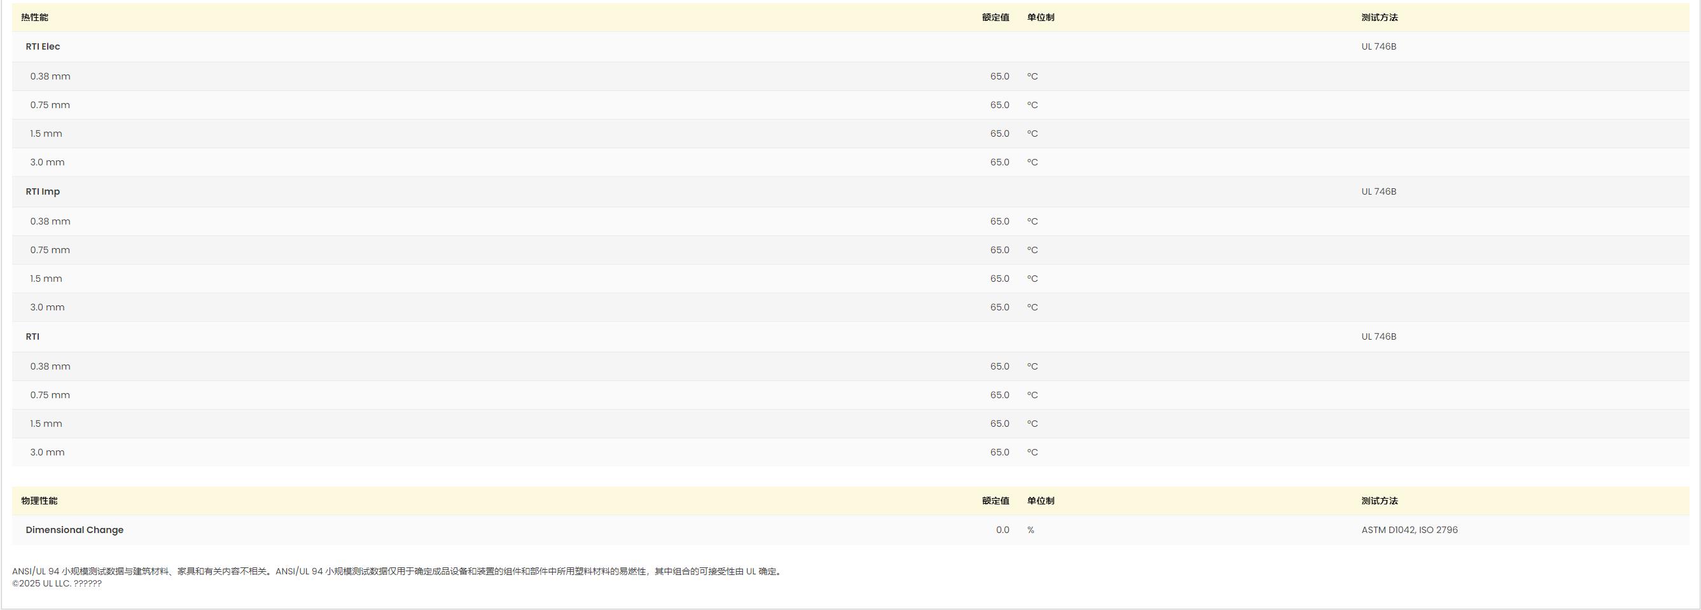The width and height of the screenshot is (1701, 610).
Task: Click the 65.0 value for RTI Elec 1.5 mm
Action: 999,134
